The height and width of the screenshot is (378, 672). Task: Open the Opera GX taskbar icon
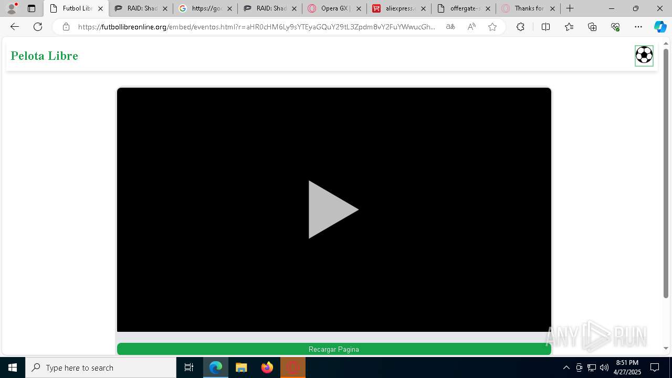coord(293,367)
